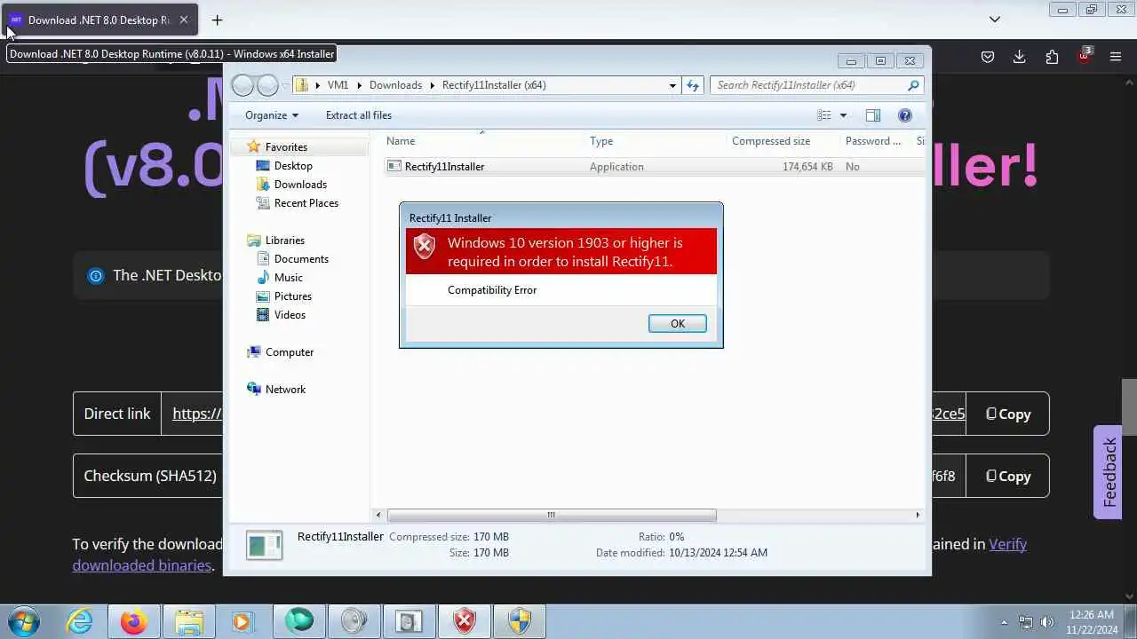Click Explorer Forward navigation button
1137x639 pixels.
click(x=267, y=85)
